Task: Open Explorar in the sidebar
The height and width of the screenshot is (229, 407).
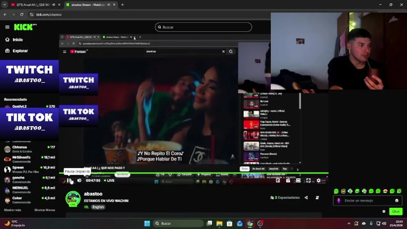Action: point(17,51)
